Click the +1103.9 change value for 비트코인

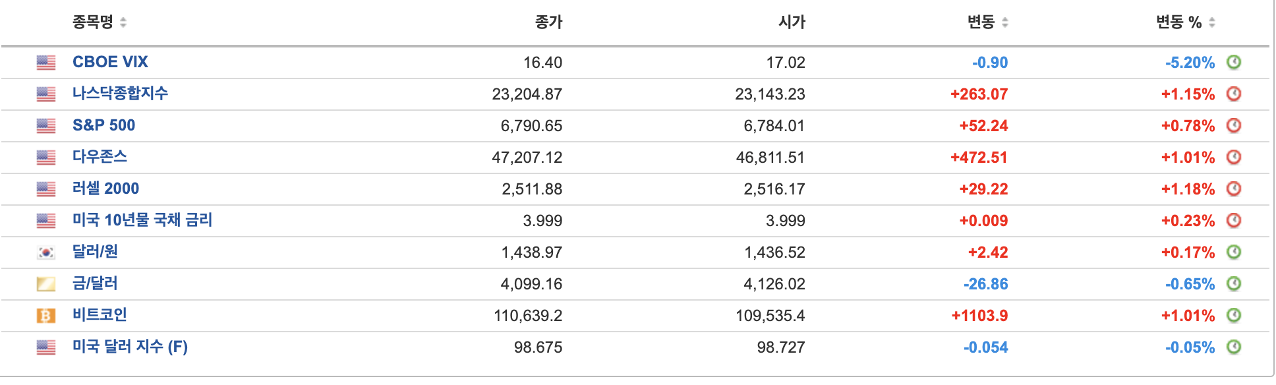(980, 315)
